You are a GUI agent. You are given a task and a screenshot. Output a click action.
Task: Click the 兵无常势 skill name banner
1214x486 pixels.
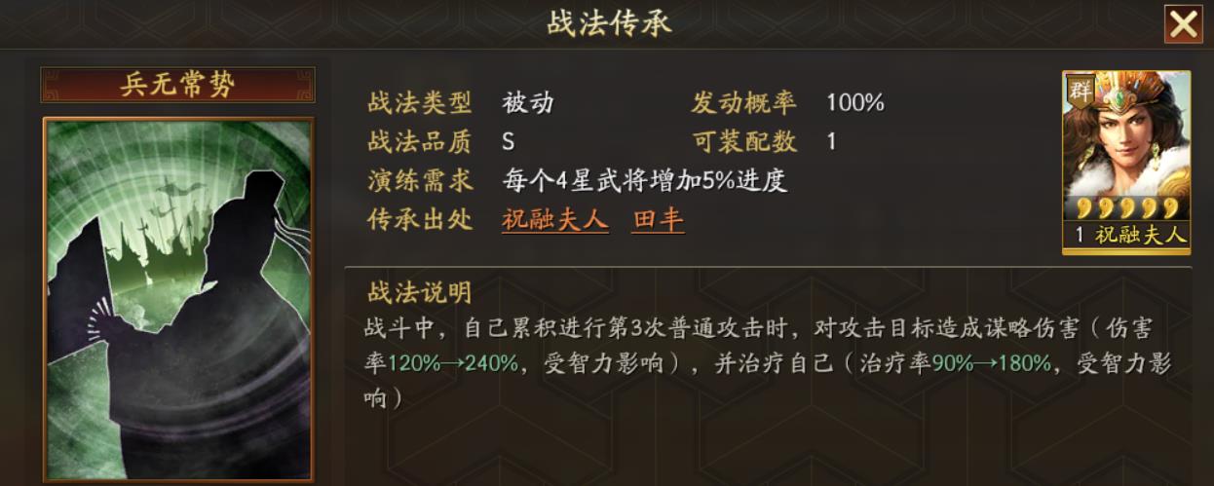tap(177, 86)
